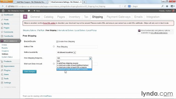
Task: Click the search magnifier icon
Action: pyautogui.click(x=163, y=6)
